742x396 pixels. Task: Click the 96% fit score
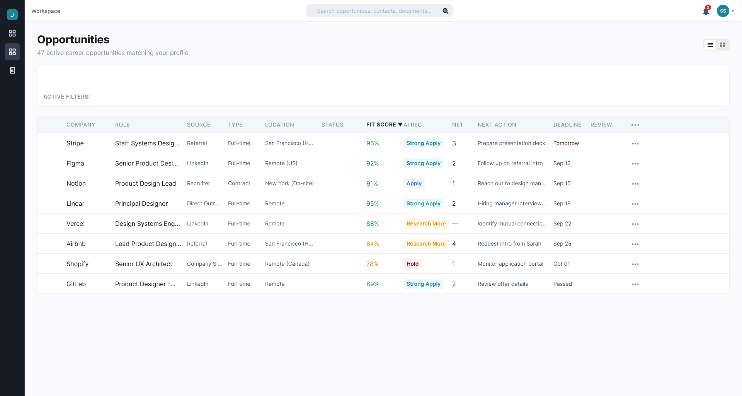tap(373, 143)
